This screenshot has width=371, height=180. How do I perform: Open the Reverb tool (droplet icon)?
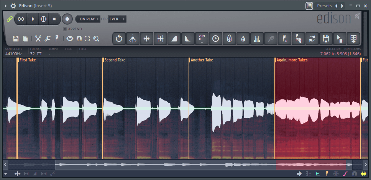(x=243, y=38)
